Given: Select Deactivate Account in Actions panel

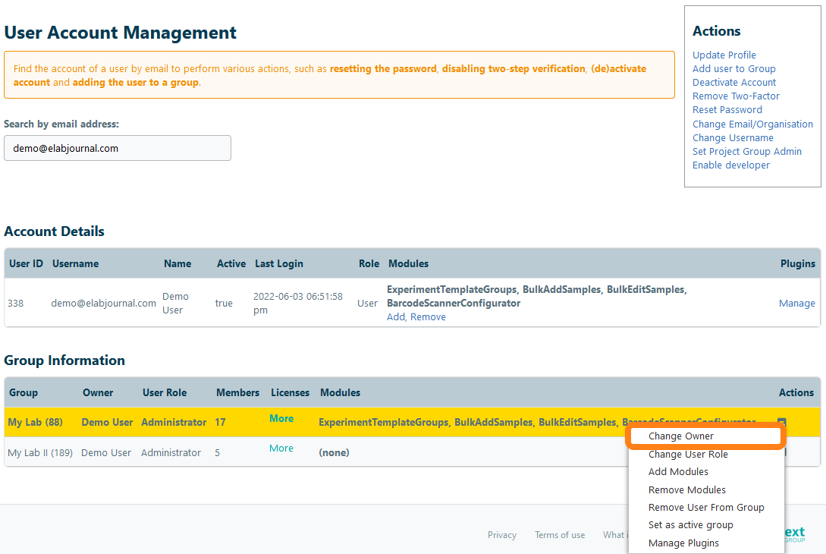Looking at the screenshot, I should 733,83.
